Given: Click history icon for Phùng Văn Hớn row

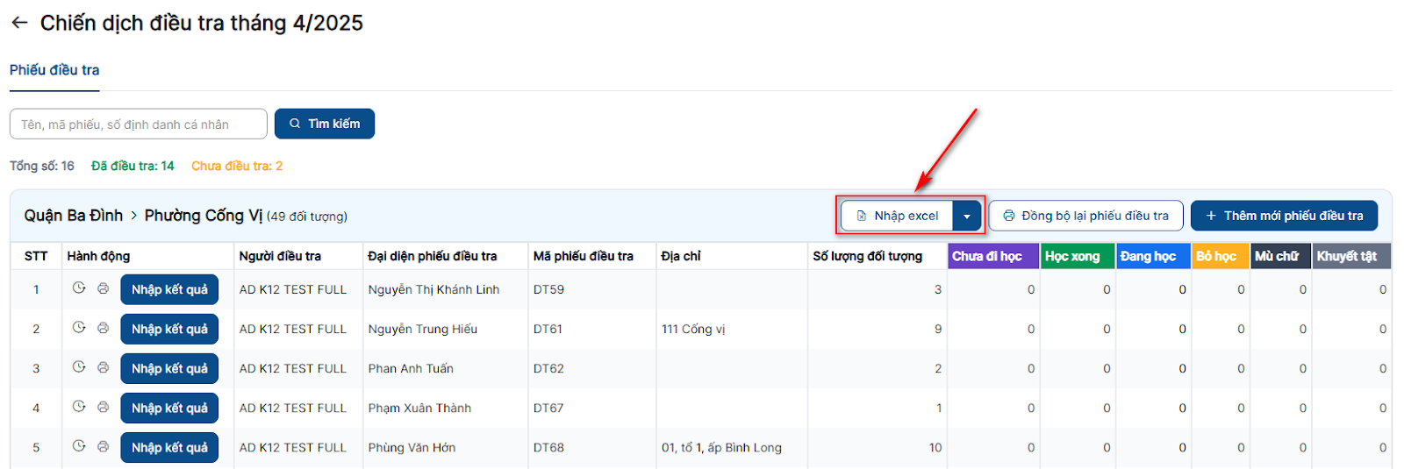Looking at the screenshot, I should 79,446.
